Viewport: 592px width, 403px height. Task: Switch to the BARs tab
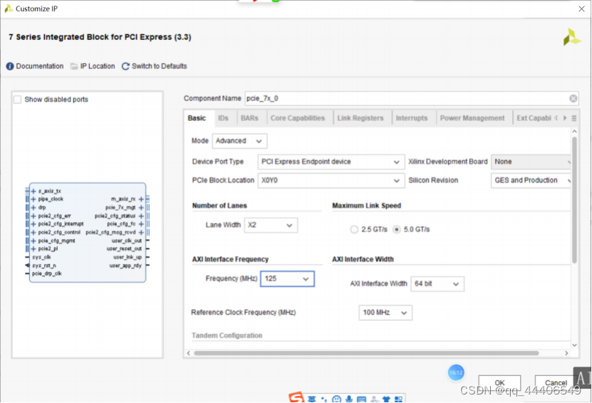(249, 118)
